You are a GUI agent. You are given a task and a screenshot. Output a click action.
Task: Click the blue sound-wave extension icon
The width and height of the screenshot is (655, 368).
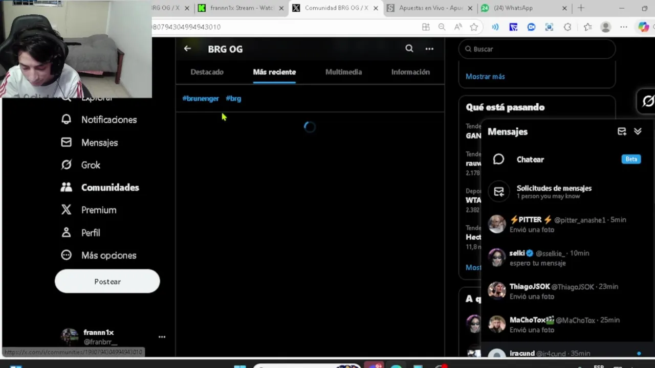coord(495,27)
